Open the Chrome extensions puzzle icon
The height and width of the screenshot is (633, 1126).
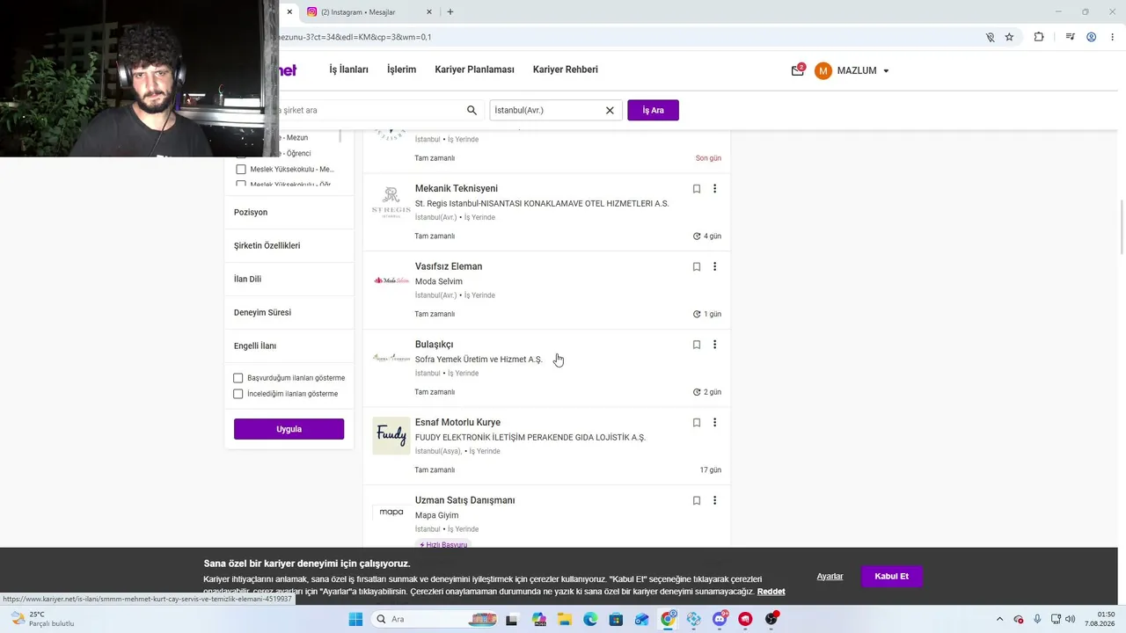click(1039, 37)
